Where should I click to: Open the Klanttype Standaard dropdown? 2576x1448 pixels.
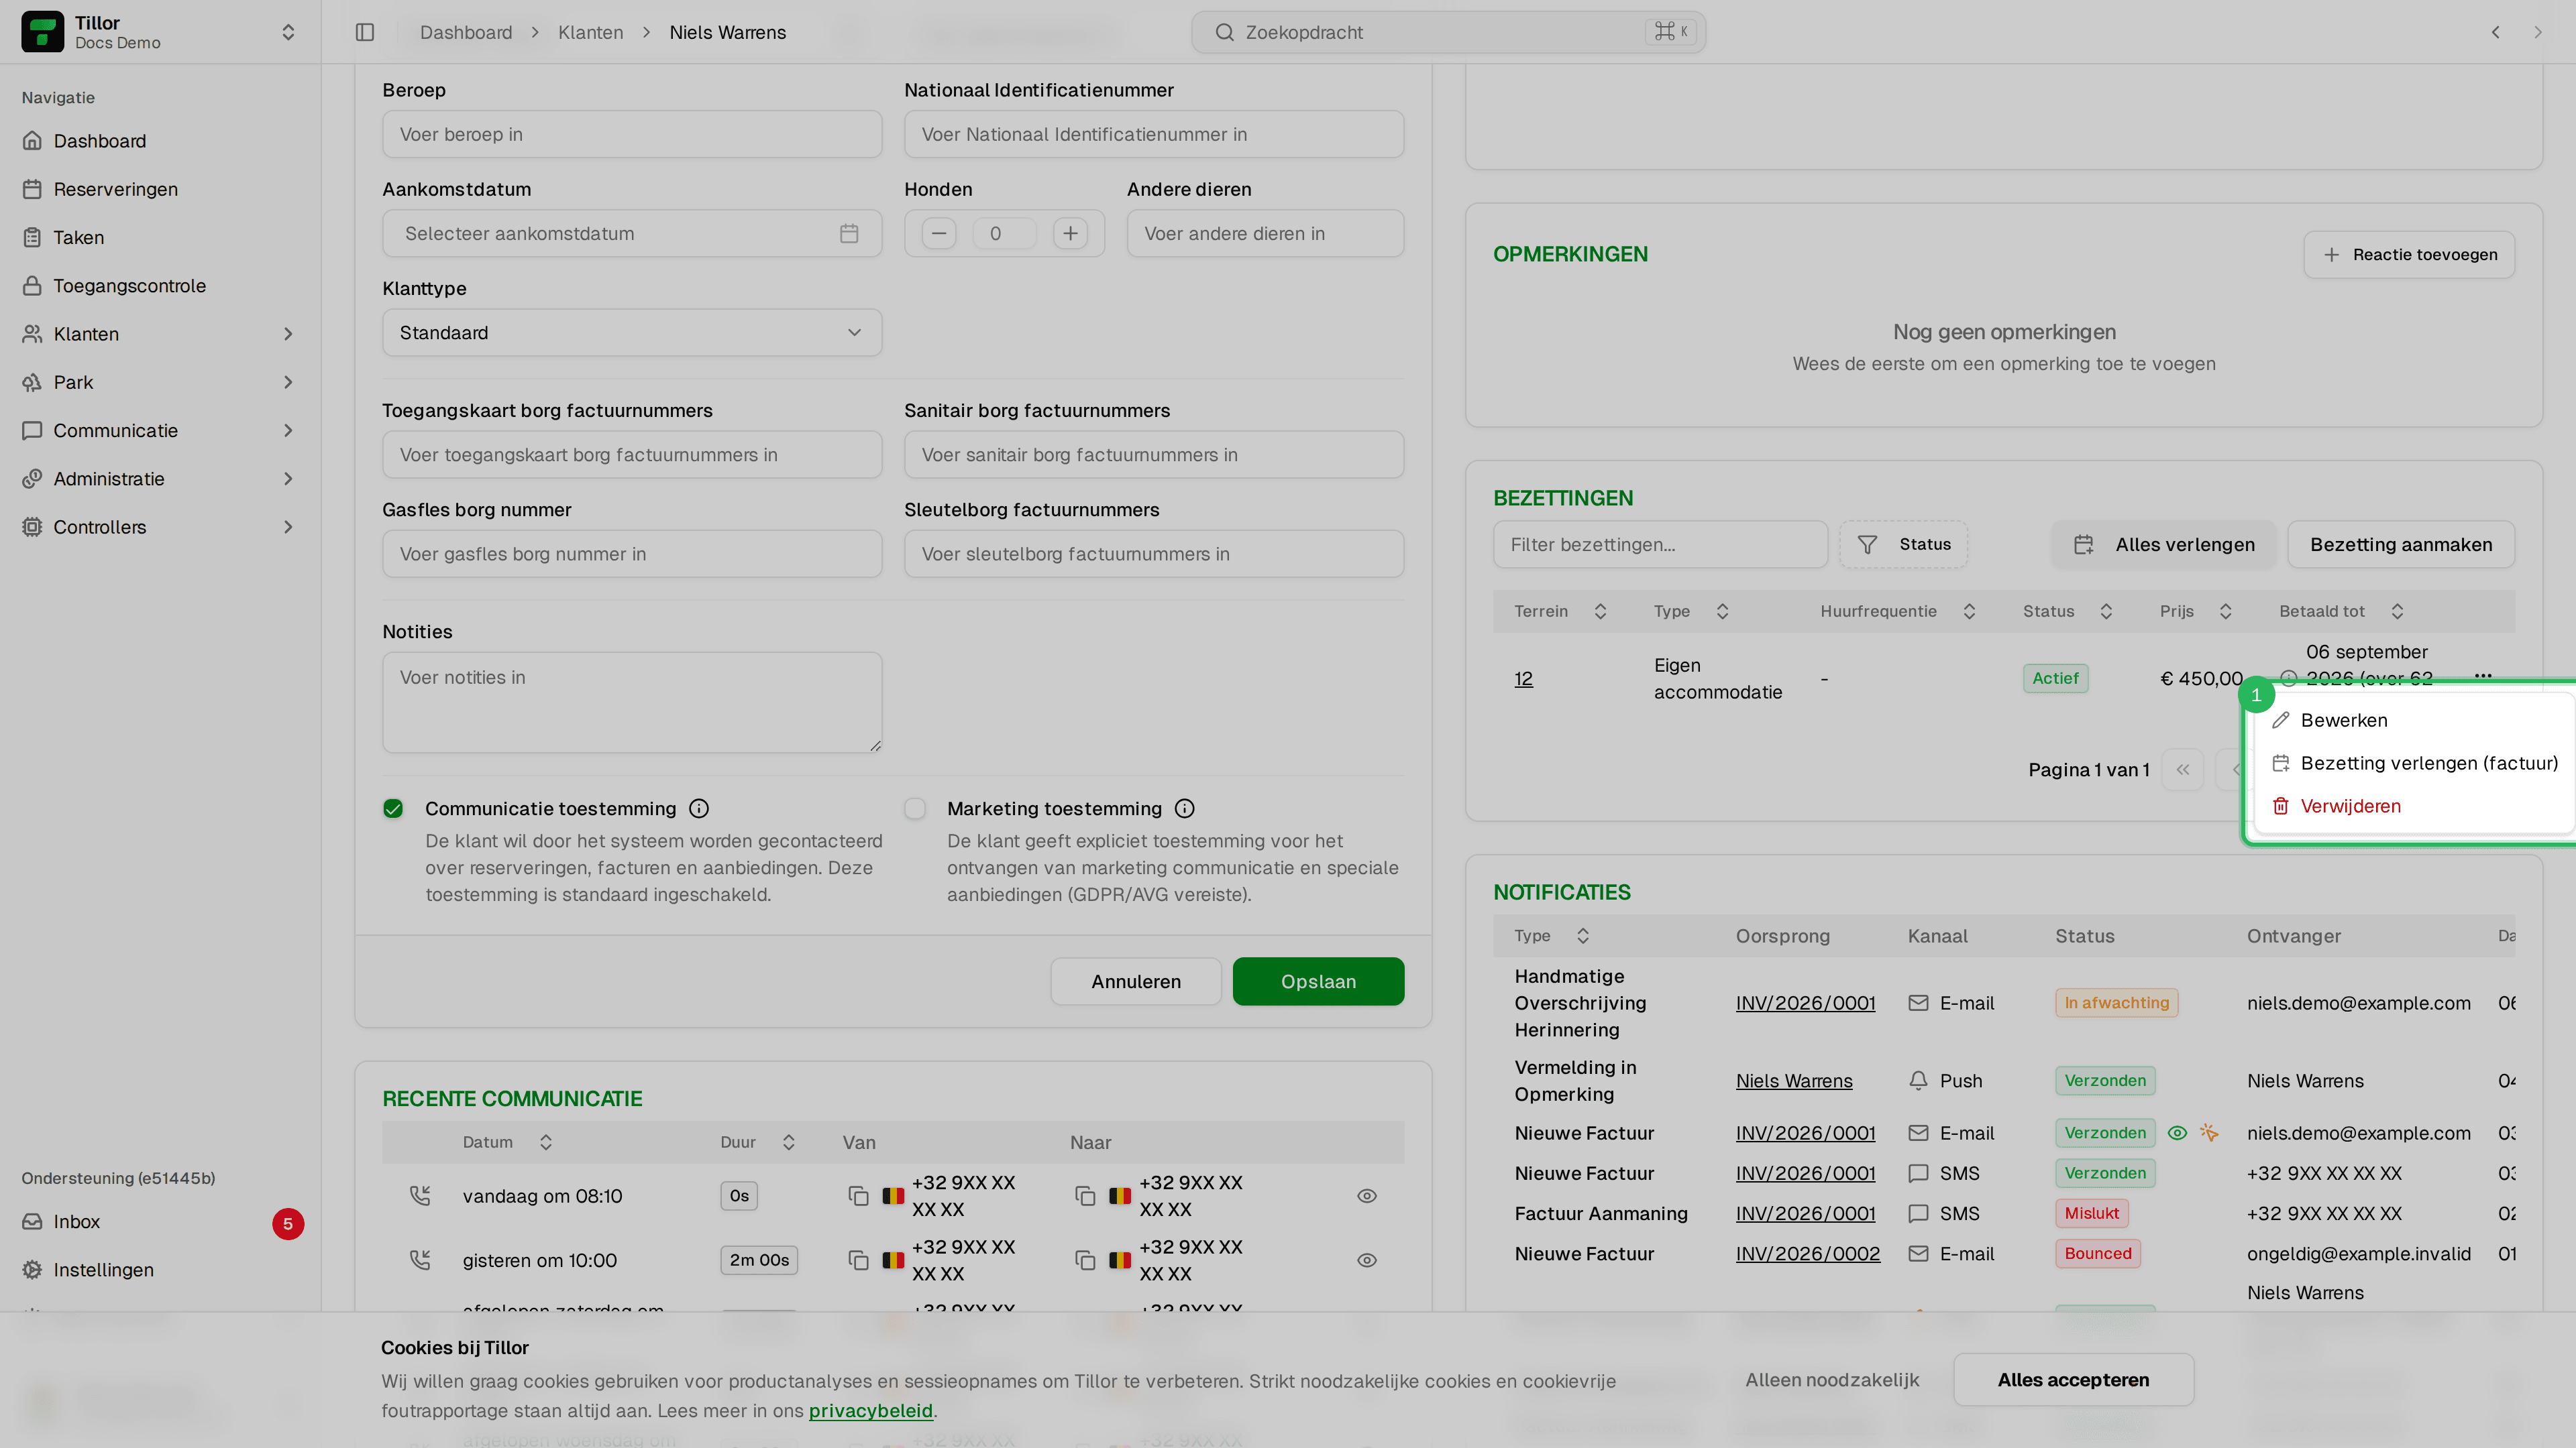[632, 333]
